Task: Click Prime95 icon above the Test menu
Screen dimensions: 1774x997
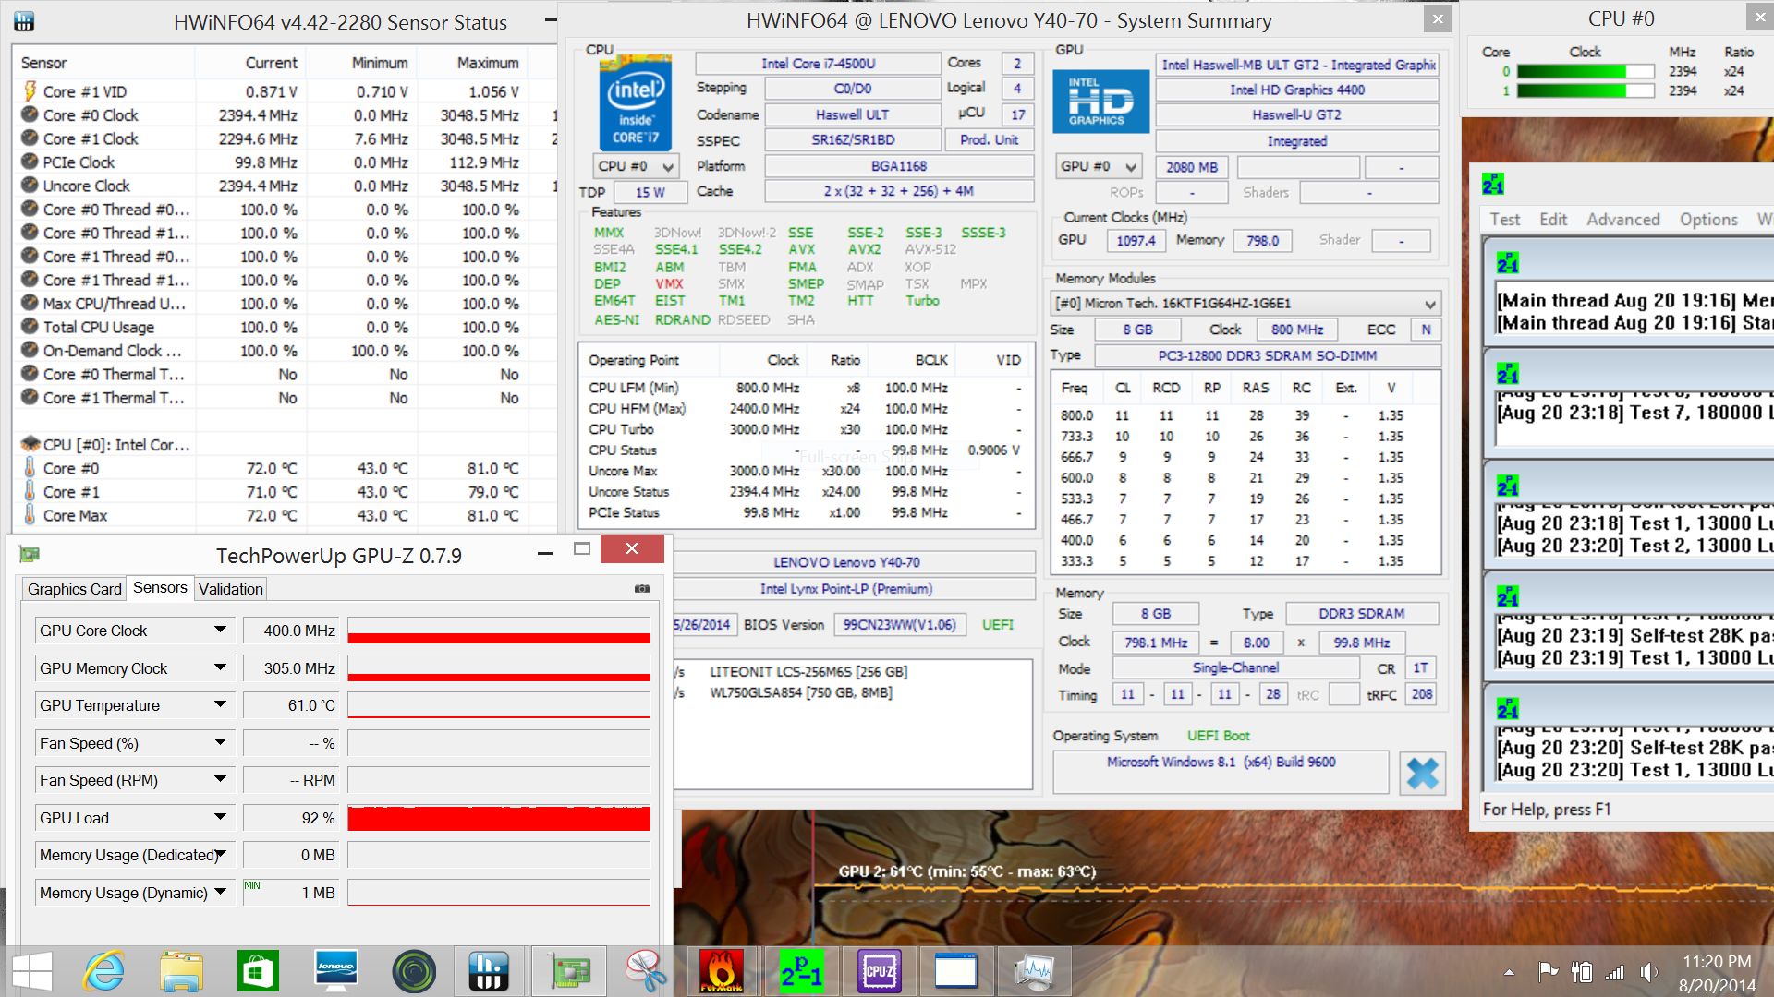Action: pyautogui.click(x=1493, y=184)
